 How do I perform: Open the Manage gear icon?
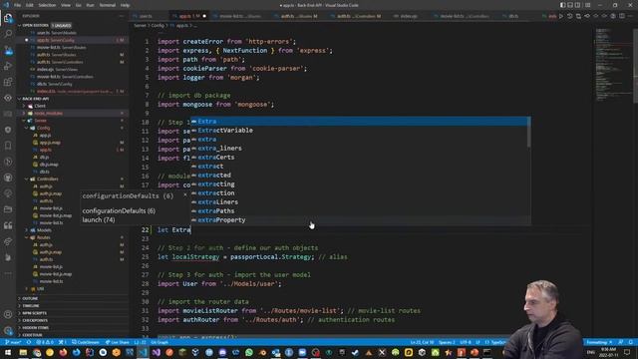click(x=8, y=330)
